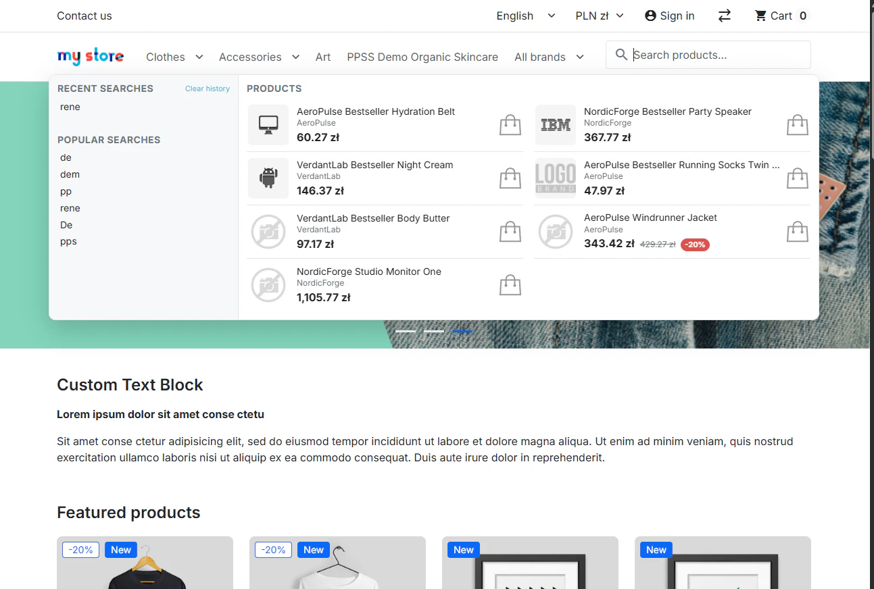Open Hydration Belt monitor thumbnail
Image resolution: width=874 pixels, height=589 pixels.
[x=268, y=125]
